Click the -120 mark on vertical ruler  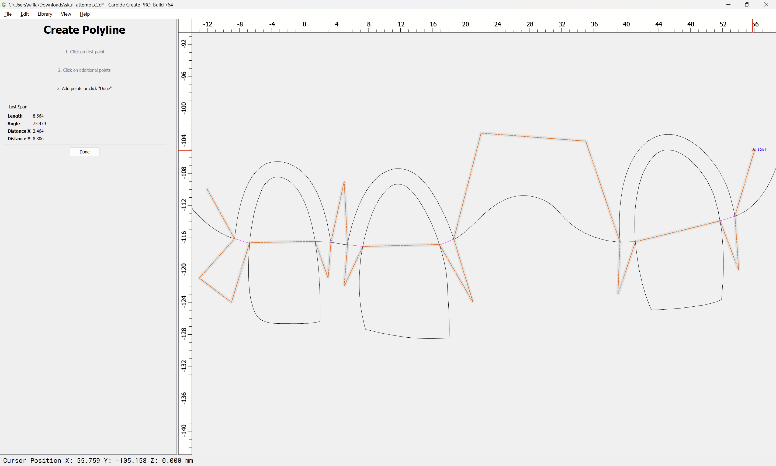click(184, 269)
